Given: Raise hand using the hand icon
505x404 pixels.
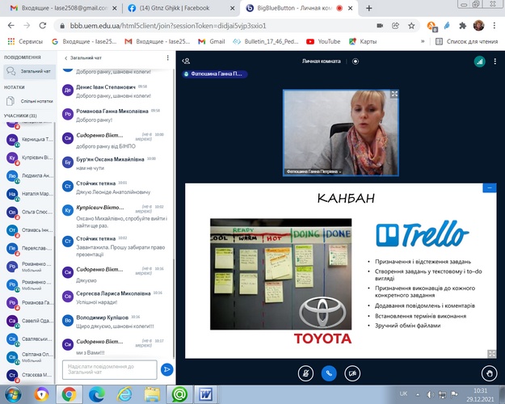Looking at the screenshot, I should [x=487, y=373].
